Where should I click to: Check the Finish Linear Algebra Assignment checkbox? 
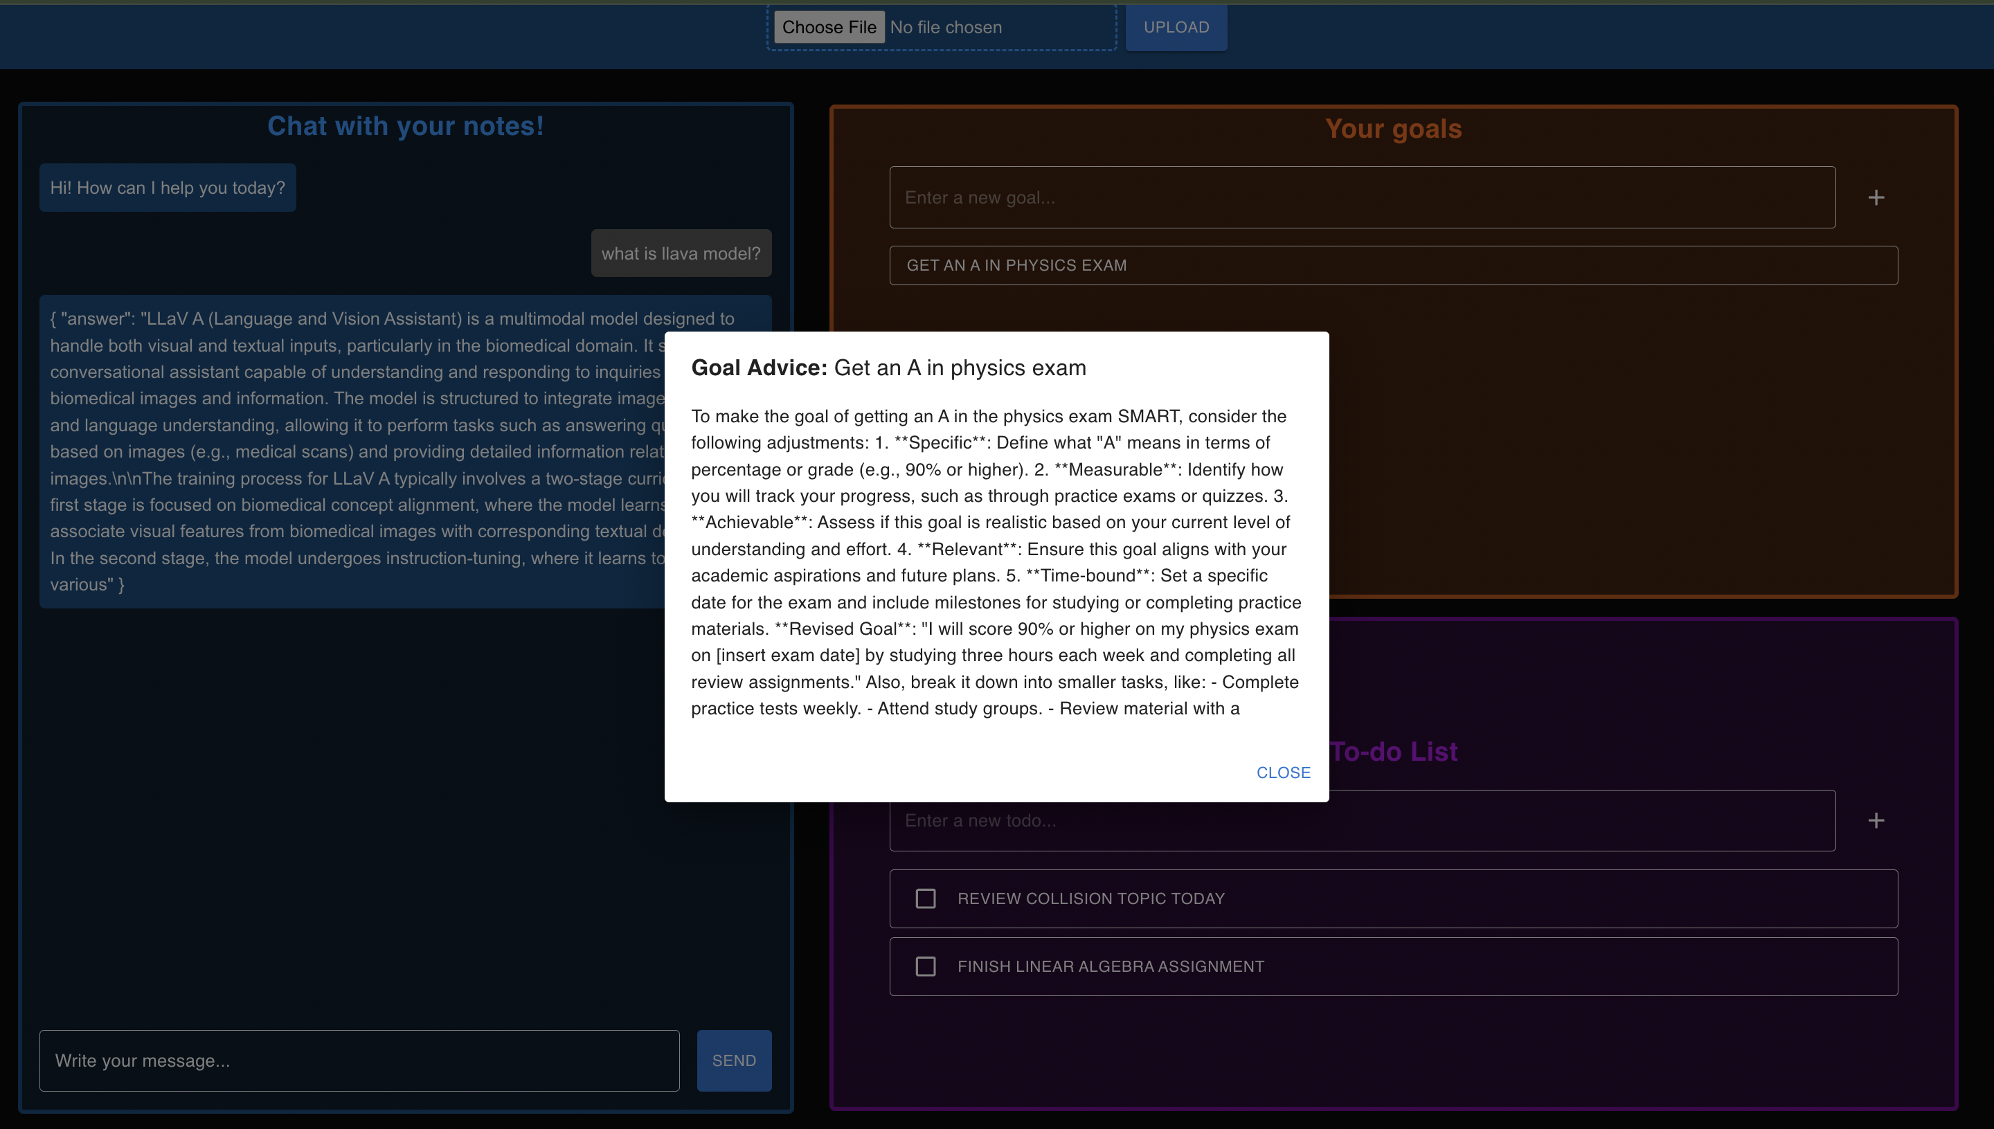click(x=925, y=966)
